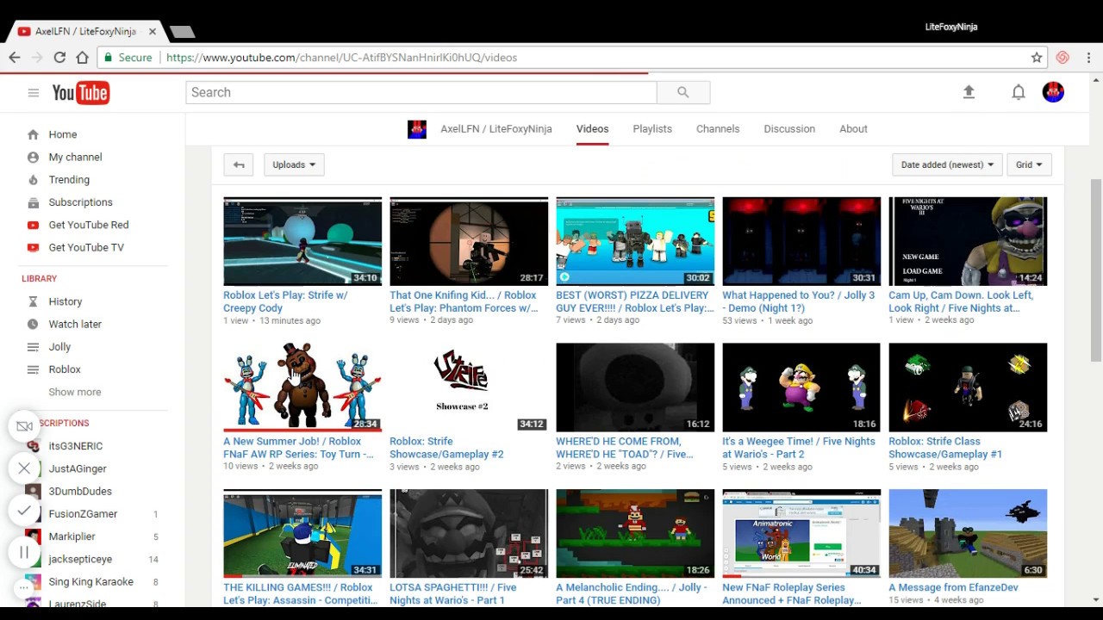Click the back arrow button beside Uploads

coord(239,164)
